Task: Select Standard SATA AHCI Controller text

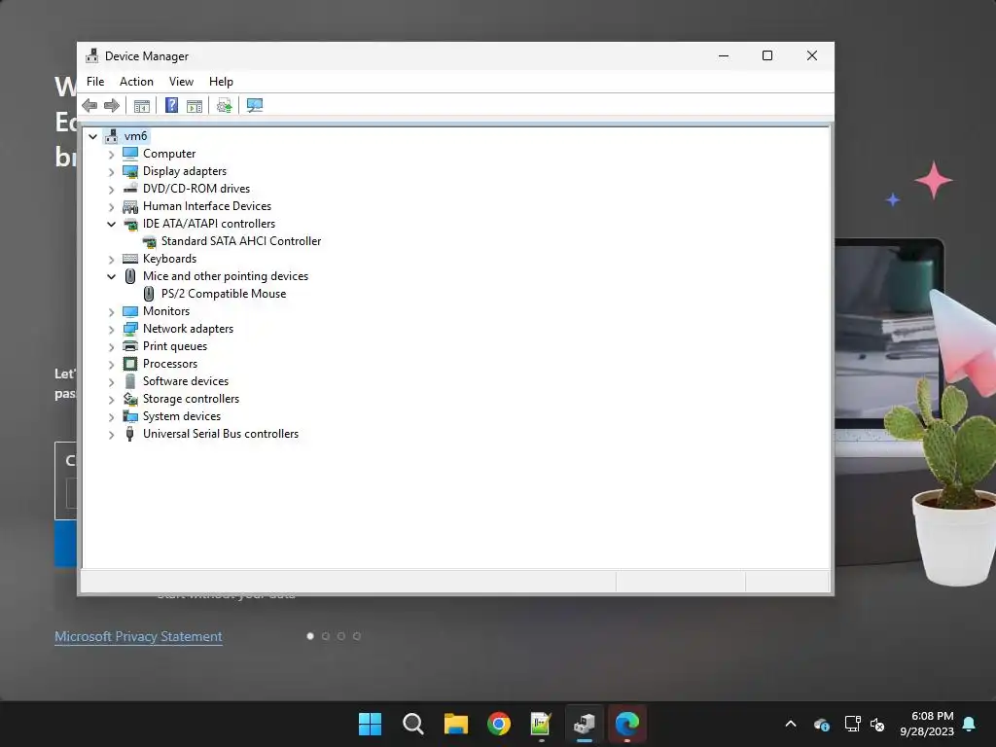Action: click(x=241, y=241)
